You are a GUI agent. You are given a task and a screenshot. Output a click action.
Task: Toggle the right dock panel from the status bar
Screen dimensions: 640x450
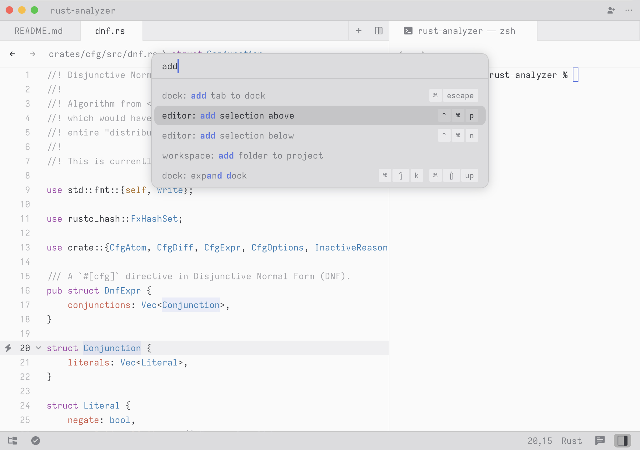[x=622, y=441]
